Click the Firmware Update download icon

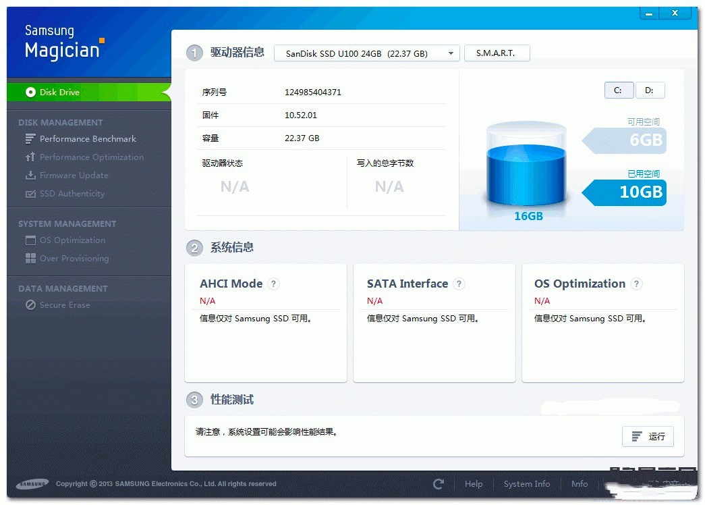[30, 175]
